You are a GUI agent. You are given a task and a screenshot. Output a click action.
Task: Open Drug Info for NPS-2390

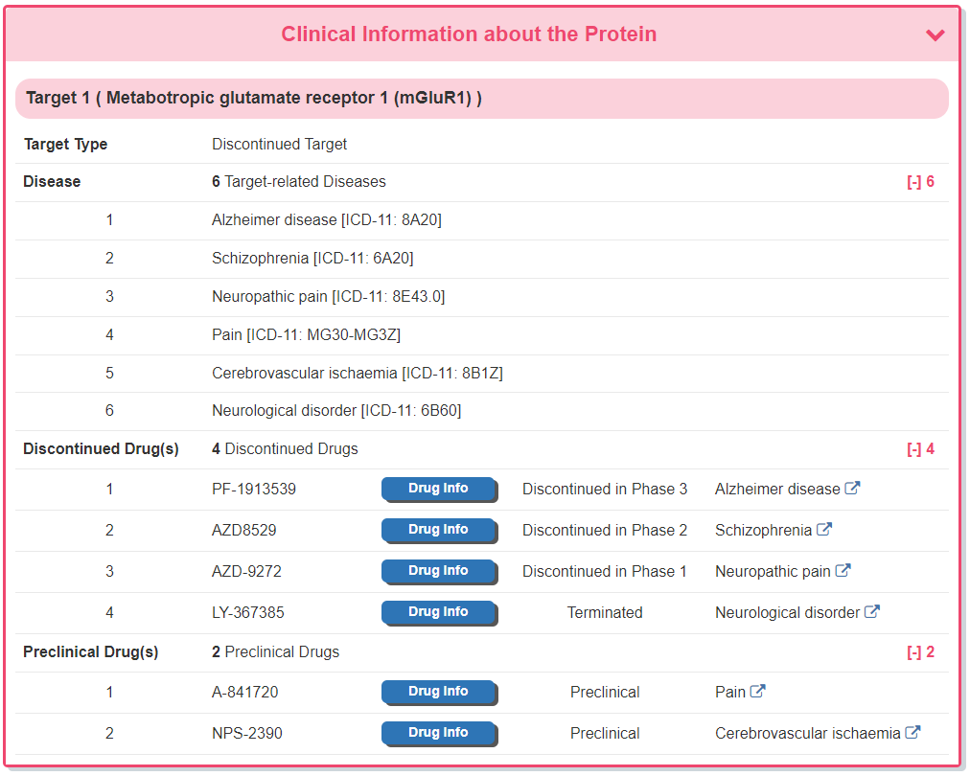[438, 733]
